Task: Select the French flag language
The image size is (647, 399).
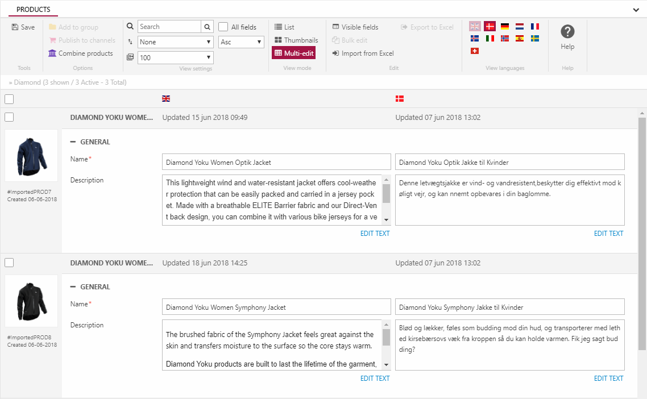Action: pyautogui.click(x=534, y=26)
